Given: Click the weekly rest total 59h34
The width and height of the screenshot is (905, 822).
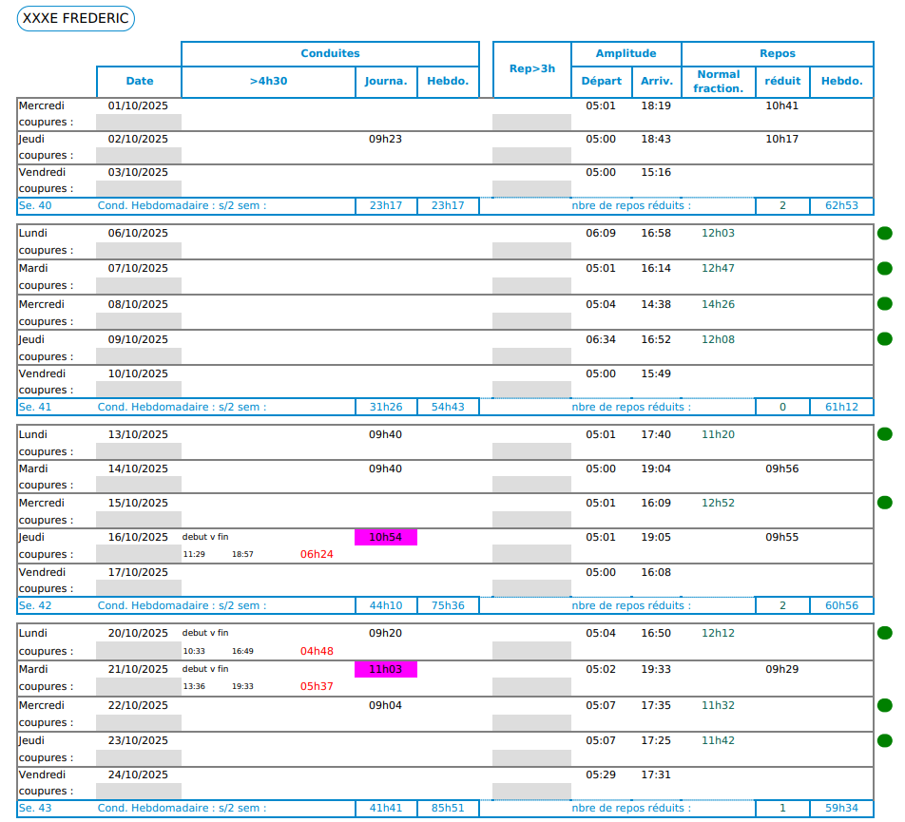Looking at the screenshot, I should click(841, 809).
